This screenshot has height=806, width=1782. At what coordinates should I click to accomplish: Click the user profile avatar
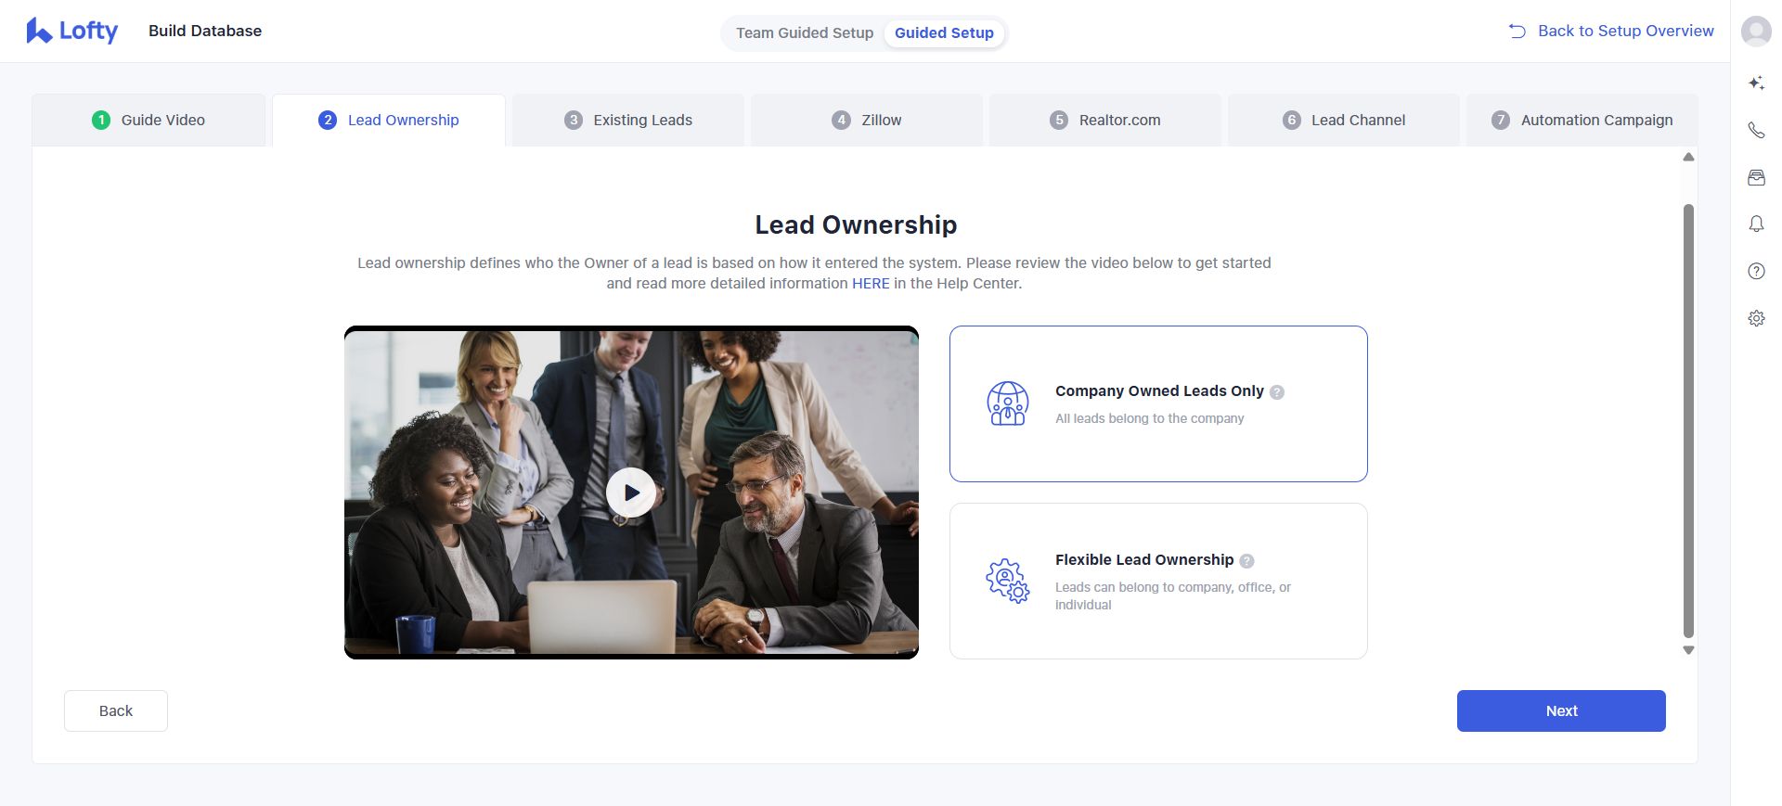click(x=1756, y=32)
